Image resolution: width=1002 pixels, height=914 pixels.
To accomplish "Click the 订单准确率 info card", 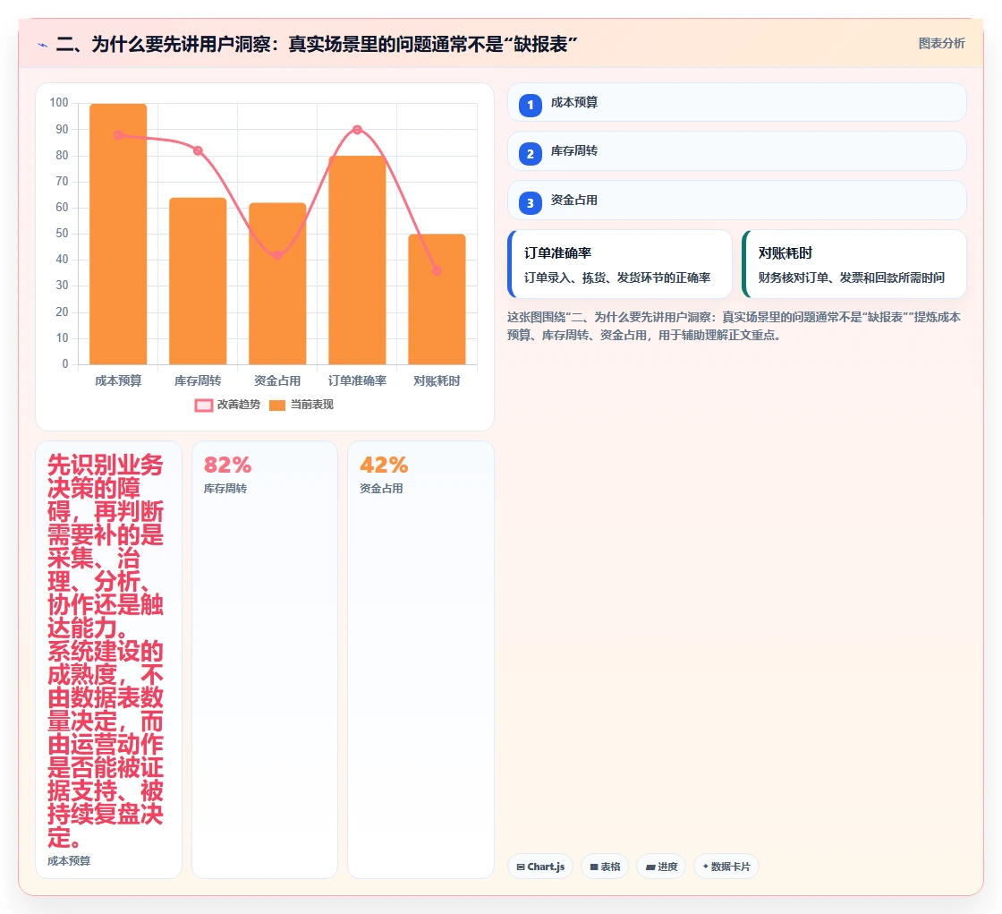I will click(x=620, y=264).
